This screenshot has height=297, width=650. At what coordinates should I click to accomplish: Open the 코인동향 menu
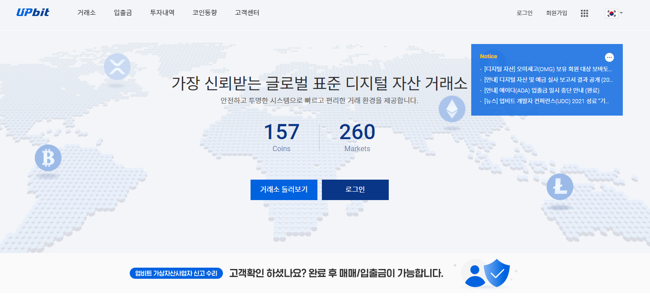tap(205, 13)
